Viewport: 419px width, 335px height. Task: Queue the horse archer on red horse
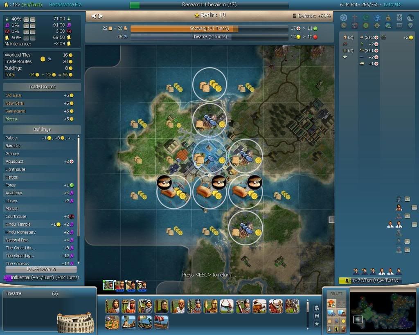276,306
